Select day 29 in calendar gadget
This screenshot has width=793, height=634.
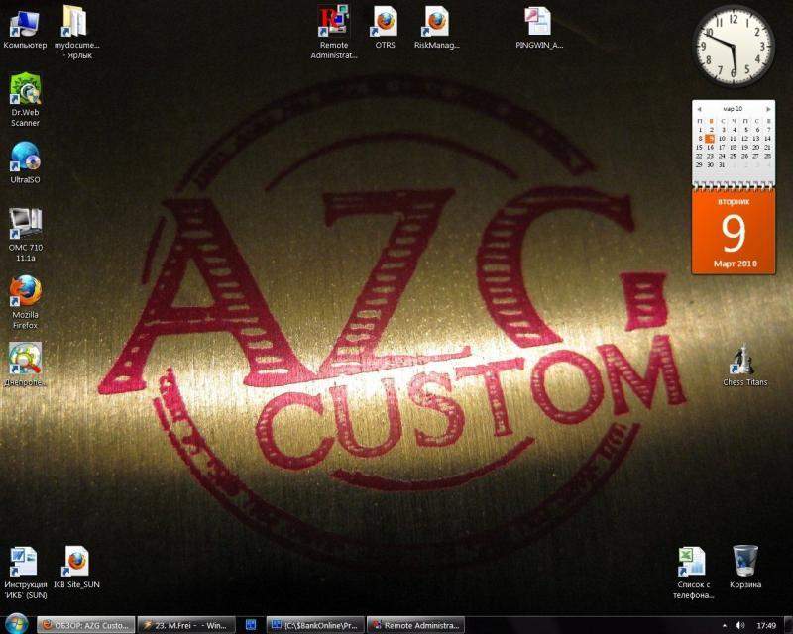(699, 165)
